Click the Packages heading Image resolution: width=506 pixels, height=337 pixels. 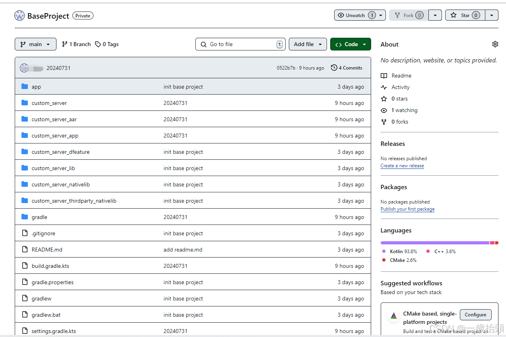pos(394,187)
